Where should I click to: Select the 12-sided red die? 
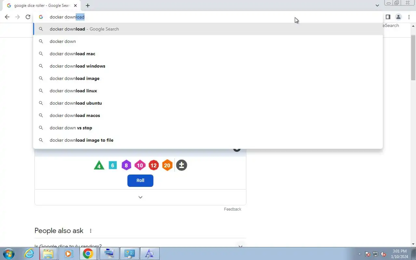tap(153, 165)
